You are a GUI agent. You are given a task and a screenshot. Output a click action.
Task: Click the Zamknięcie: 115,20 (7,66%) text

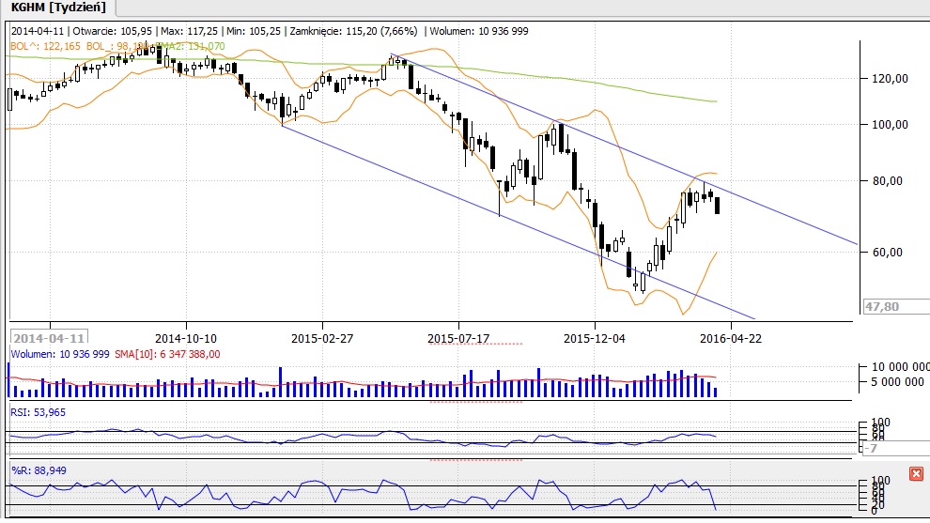tap(353, 31)
